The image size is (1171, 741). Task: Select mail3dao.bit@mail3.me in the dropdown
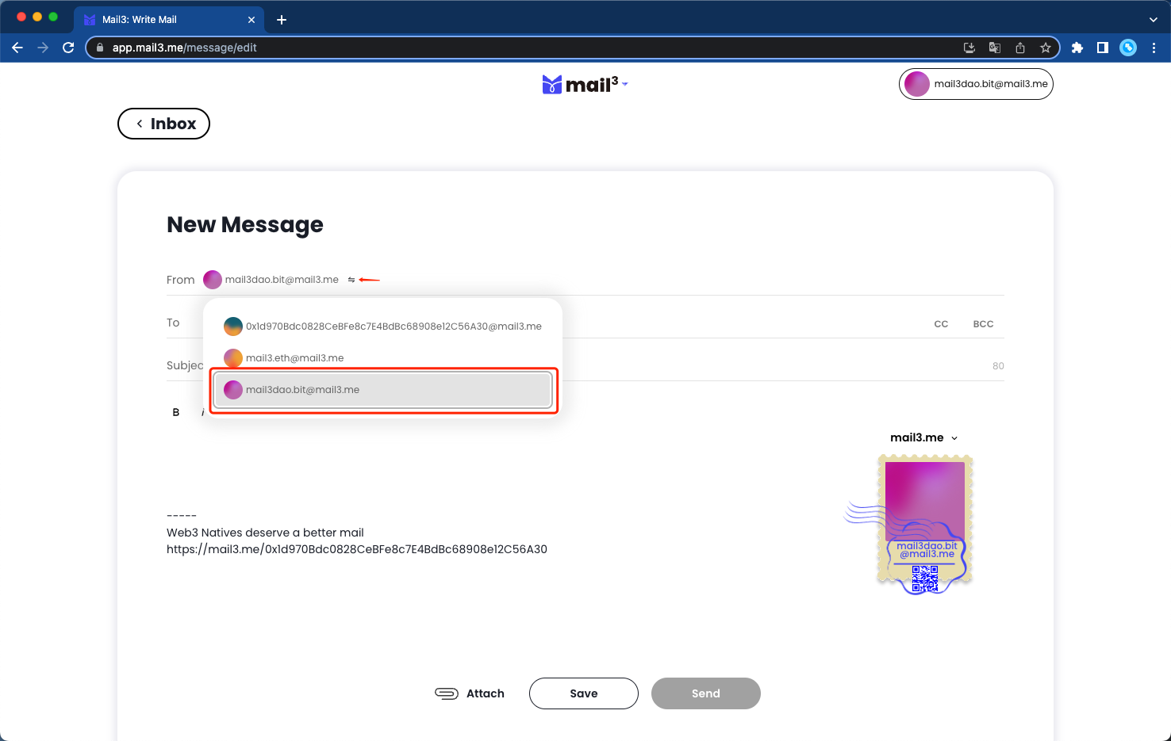click(382, 390)
